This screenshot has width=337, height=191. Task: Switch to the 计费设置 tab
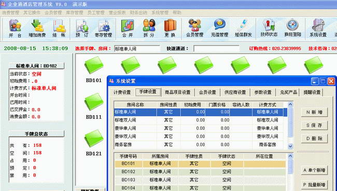[x=122, y=92]
